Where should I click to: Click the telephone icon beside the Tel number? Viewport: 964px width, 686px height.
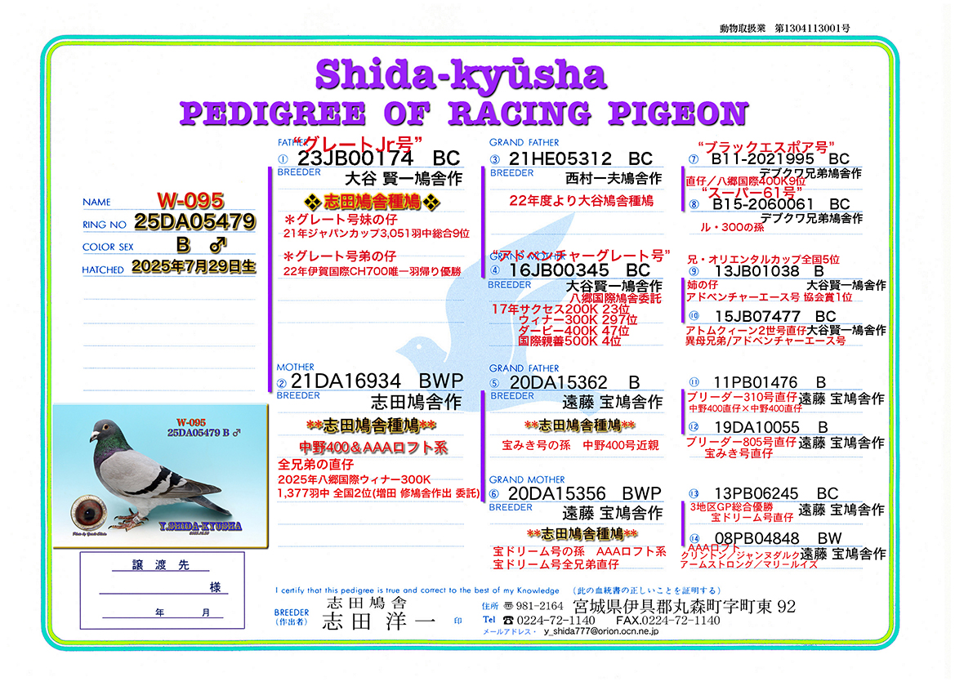pos(510,620)
